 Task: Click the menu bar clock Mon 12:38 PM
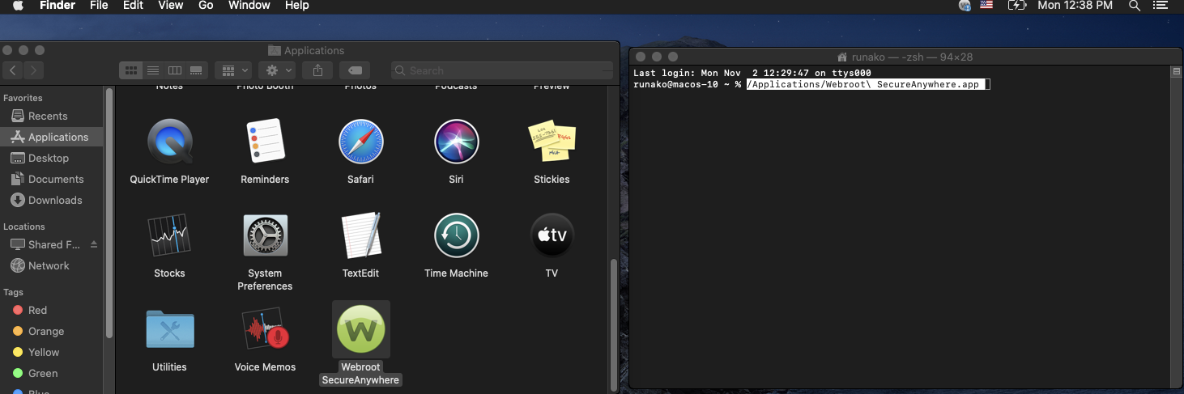1075,6
